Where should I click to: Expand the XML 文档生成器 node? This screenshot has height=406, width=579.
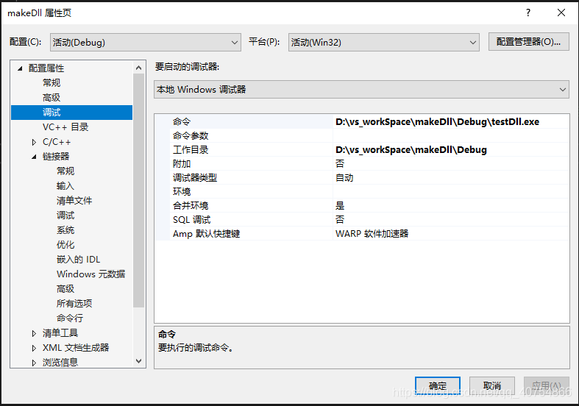coord(34,348)
